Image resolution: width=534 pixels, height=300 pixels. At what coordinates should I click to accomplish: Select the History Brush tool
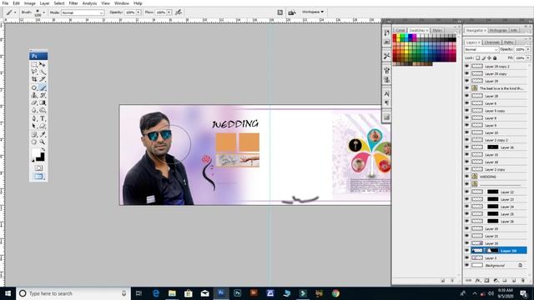(x=43, y=95)
